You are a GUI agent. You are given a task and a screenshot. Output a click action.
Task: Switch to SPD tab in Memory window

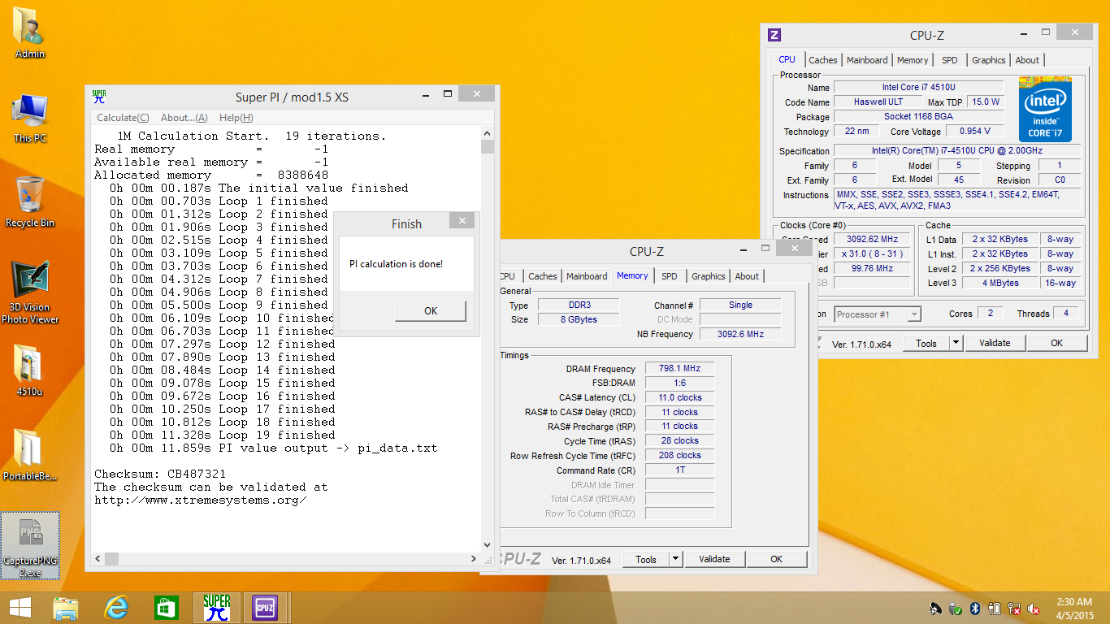(x=669, y=276)
